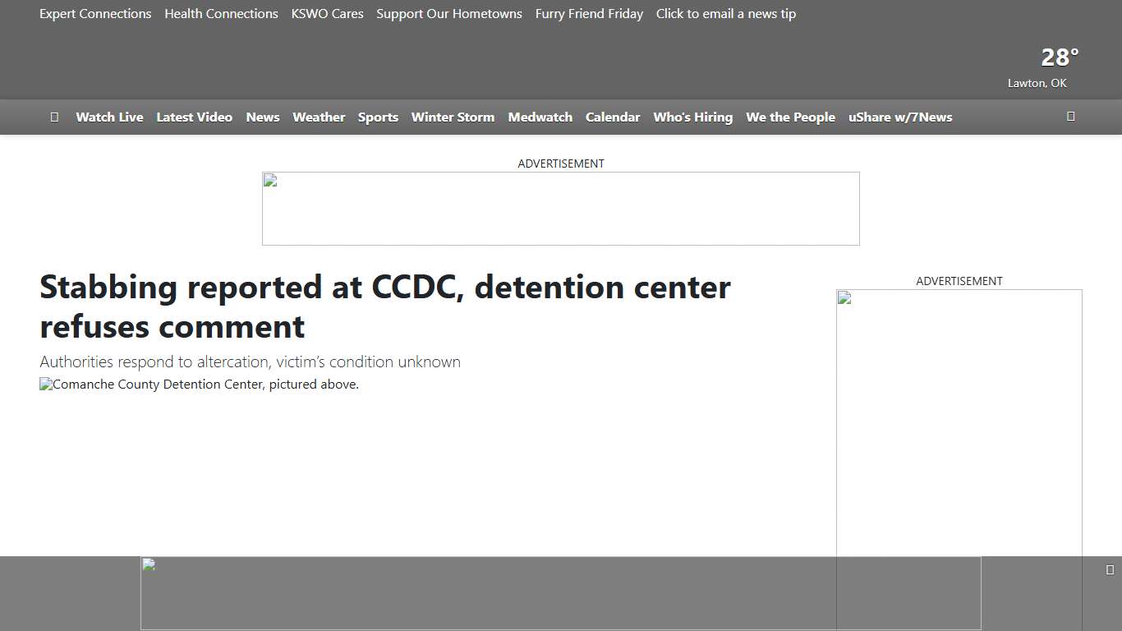The image size is (1122, 631).
Task: Open the KSWO Cares page
Action: [327, 14]
